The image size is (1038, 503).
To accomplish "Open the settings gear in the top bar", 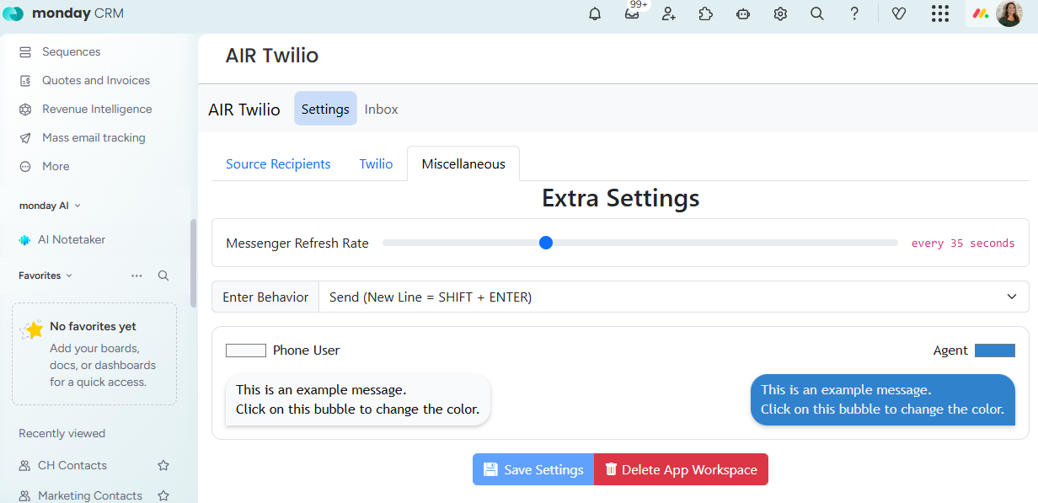I will 780,13.
